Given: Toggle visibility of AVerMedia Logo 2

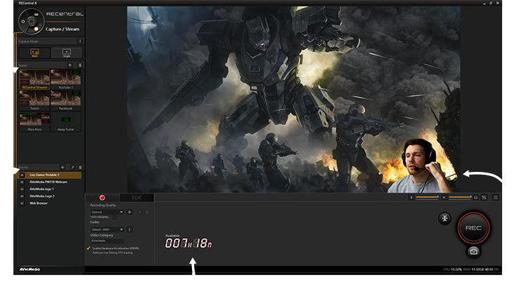Looking at the screenshot, I should [23, 196].
